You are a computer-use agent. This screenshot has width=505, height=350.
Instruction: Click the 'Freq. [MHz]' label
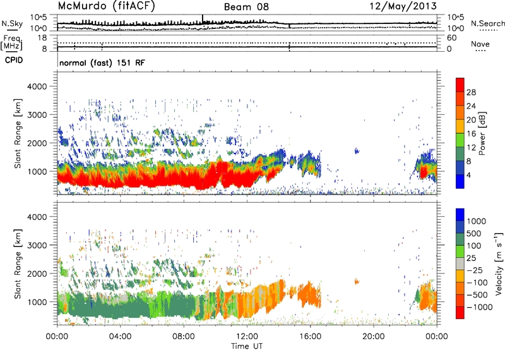(11, 43)
